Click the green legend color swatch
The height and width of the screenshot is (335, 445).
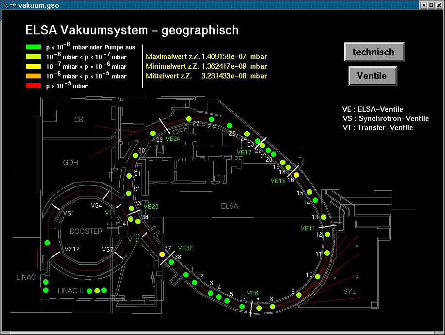point(33,47)
